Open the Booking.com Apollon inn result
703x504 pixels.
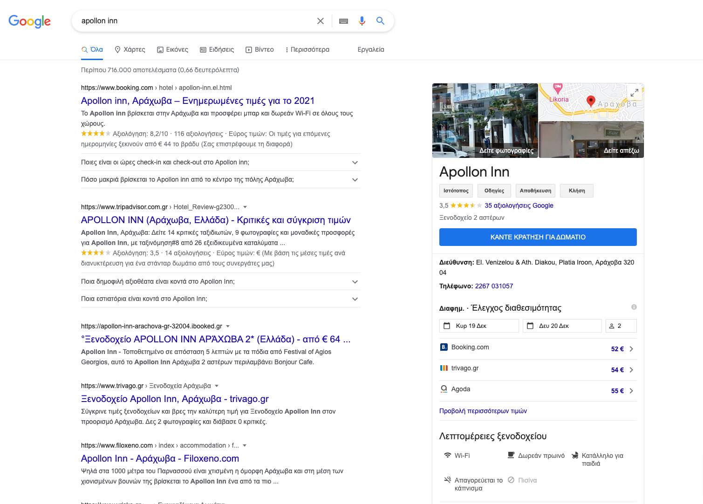[198, 101]
